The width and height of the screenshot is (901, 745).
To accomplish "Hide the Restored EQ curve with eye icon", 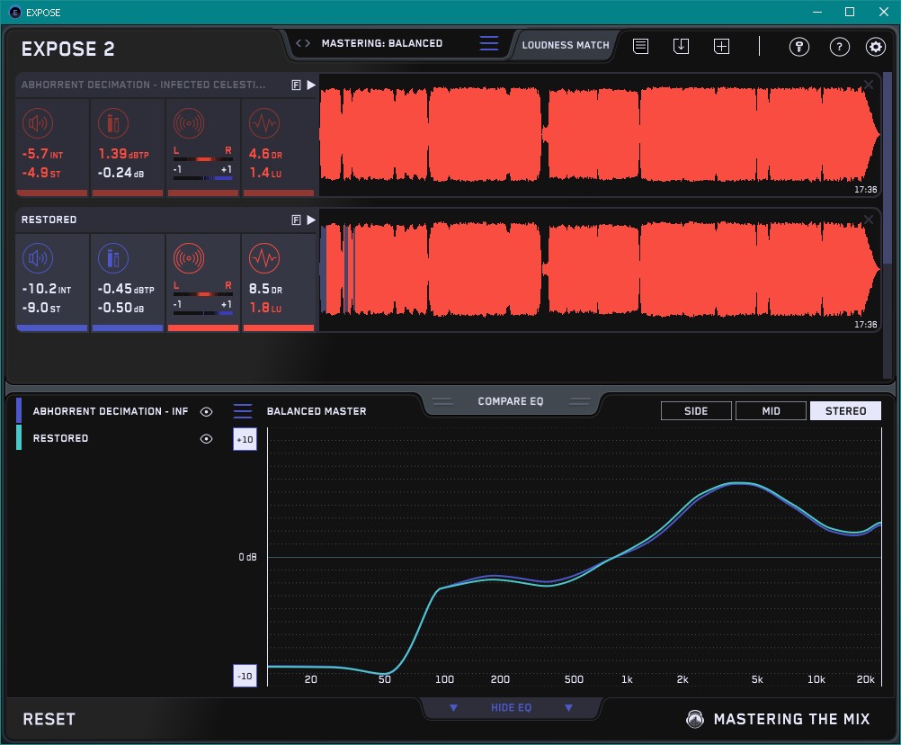I will [207, 438].
